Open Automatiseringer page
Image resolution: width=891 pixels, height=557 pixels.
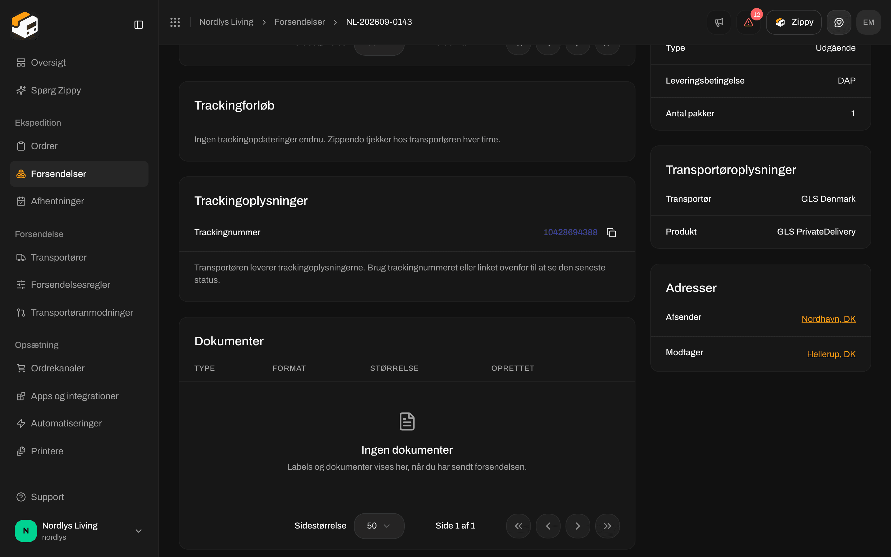click(79, 423)
